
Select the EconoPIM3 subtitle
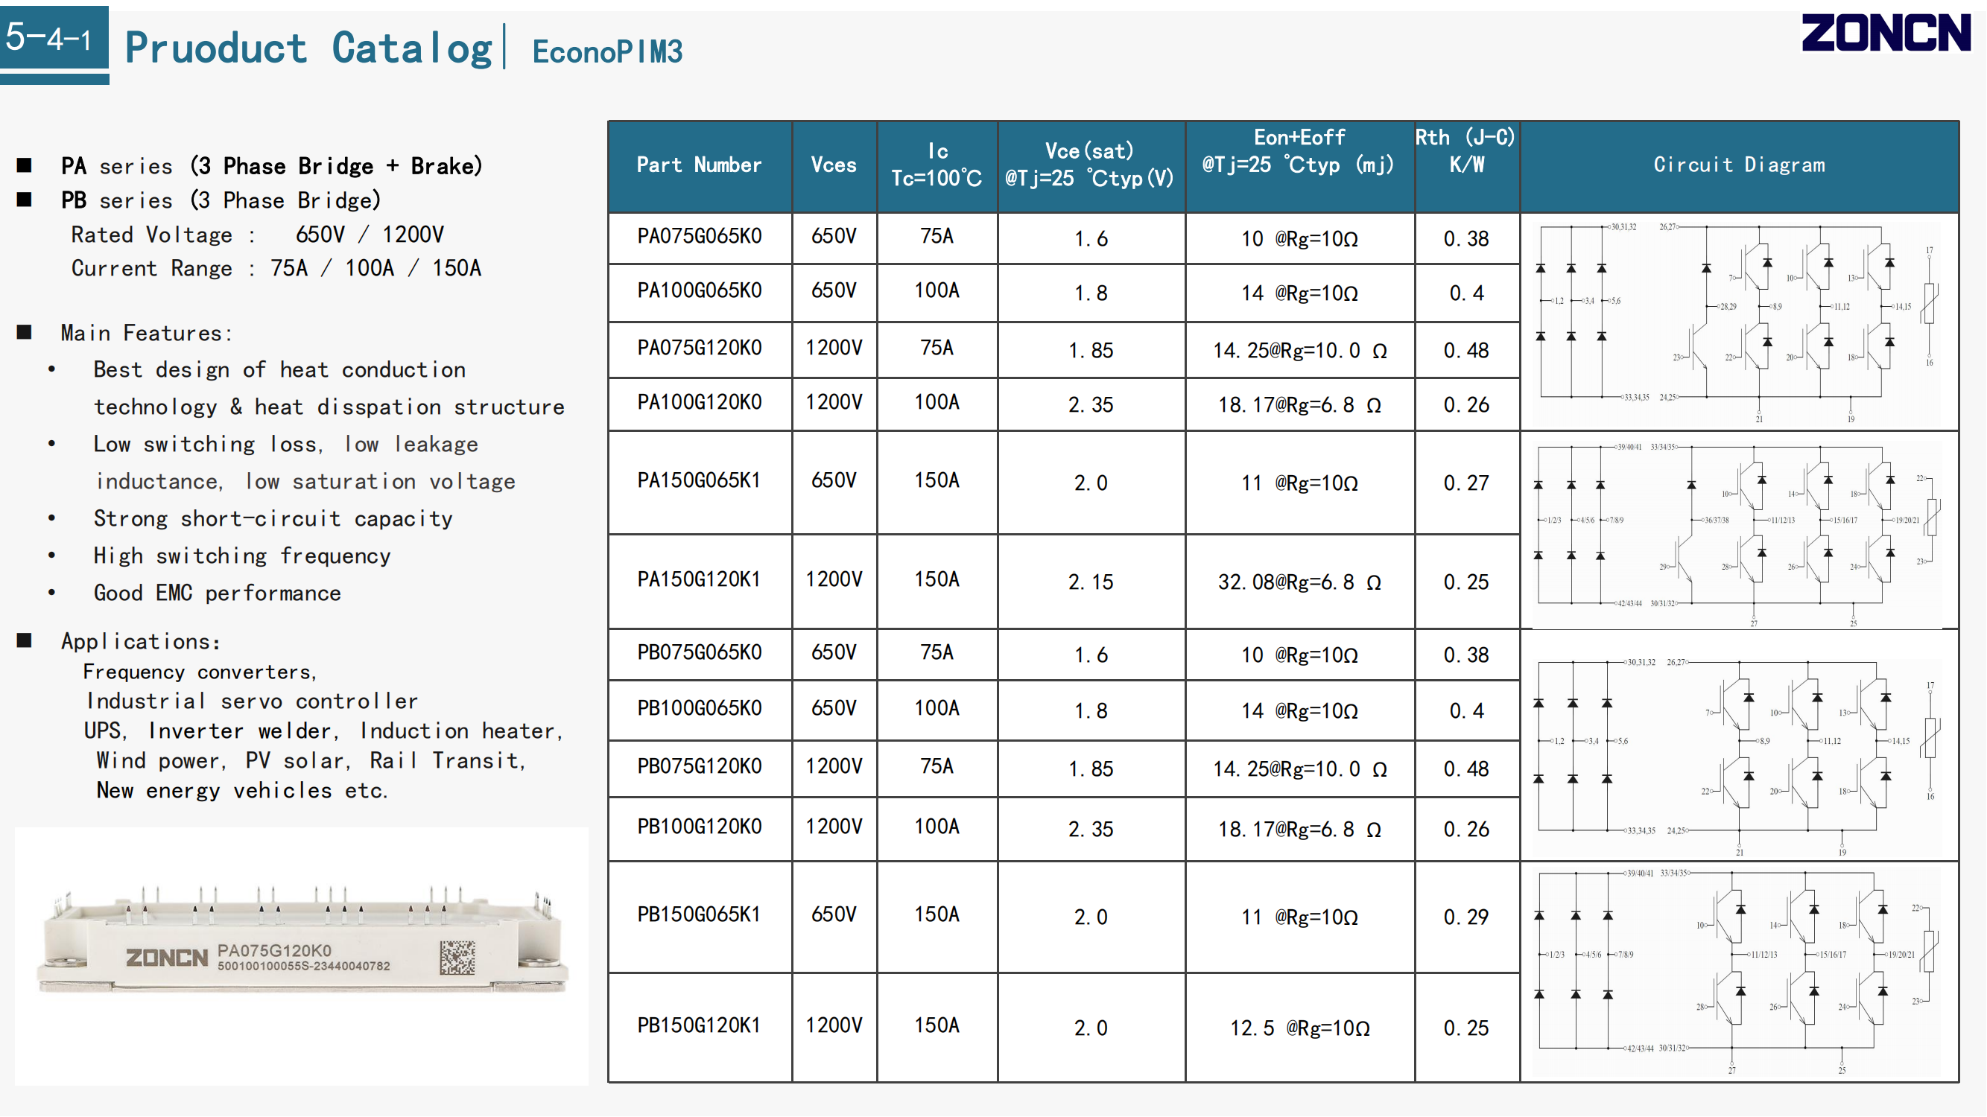[607, 51]
